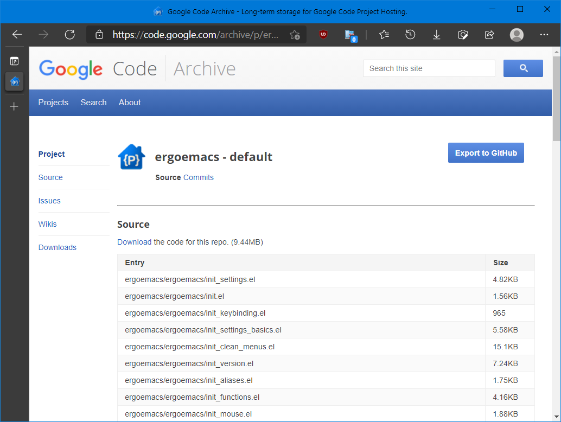Select row init_keybinding.el
Screen dimensions: 561x422
(x=326, y=313)
